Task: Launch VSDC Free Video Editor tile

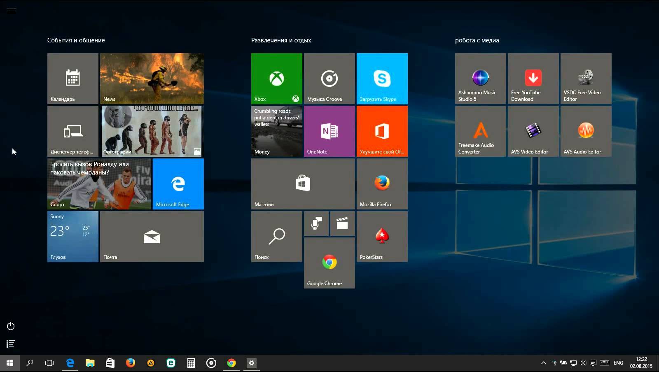Action: pos(586,78)
